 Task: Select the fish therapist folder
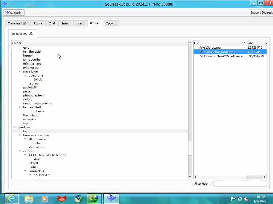(32, 52)
